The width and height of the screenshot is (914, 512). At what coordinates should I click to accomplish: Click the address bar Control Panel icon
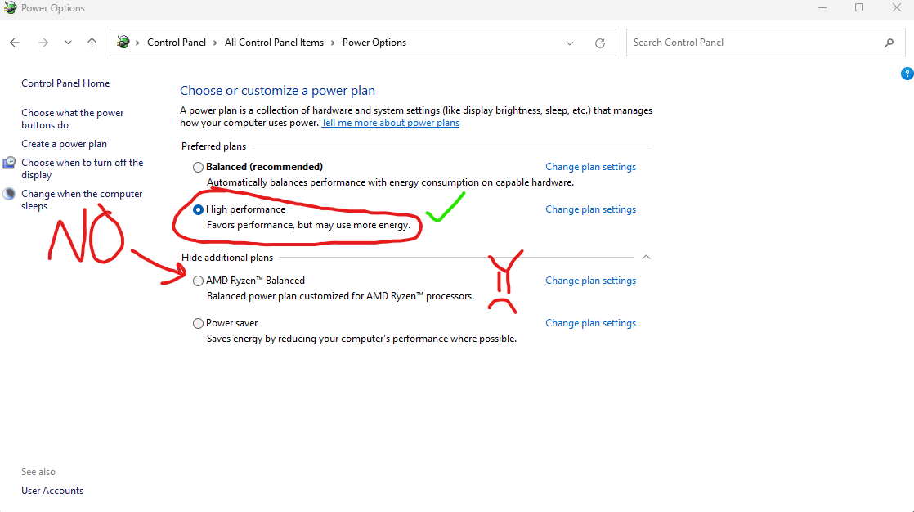click(123, 42)
